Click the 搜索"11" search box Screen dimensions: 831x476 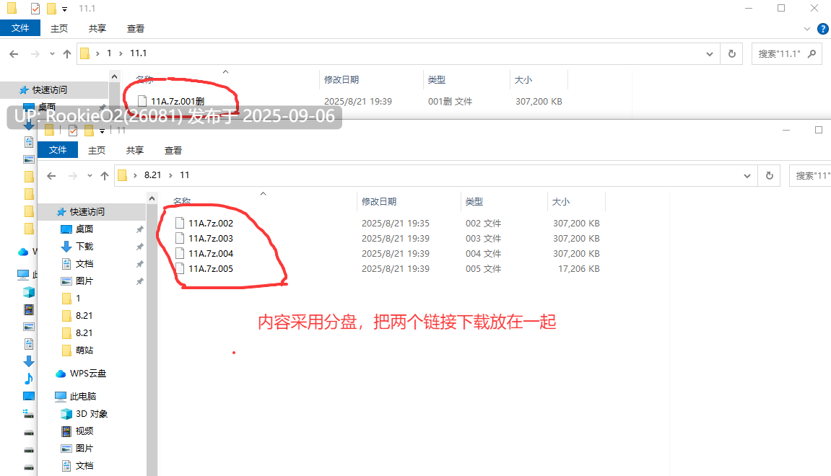[810, 175]
